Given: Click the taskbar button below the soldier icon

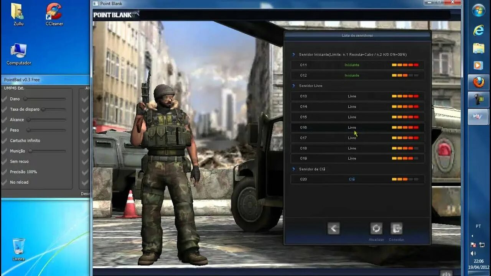Looking at the screenshot, I should 478,117.
